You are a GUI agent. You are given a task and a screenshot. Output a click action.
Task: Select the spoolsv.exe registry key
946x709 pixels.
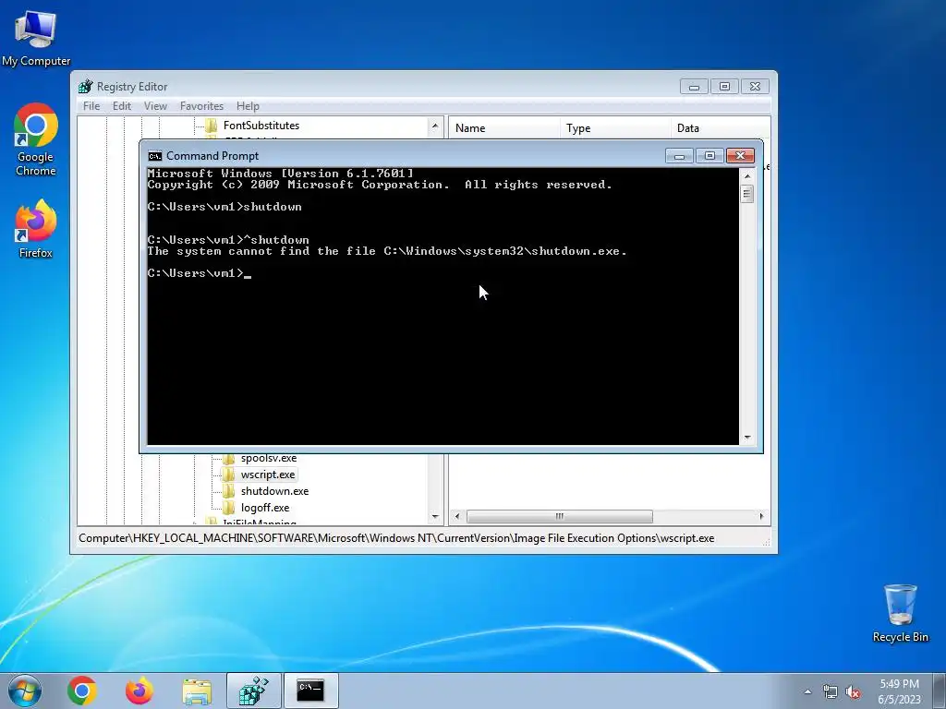269,458
